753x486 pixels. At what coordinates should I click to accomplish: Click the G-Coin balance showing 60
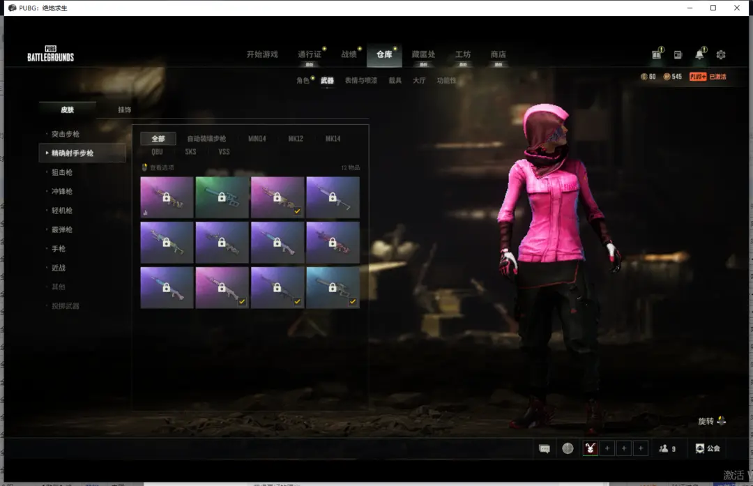coord(648,77)
